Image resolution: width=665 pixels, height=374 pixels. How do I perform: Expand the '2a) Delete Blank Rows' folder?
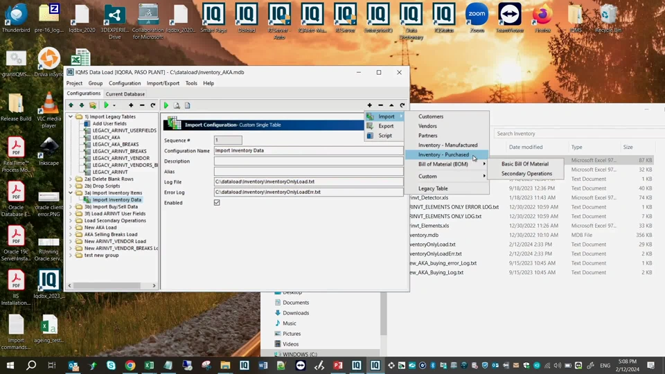click(71, 179)
